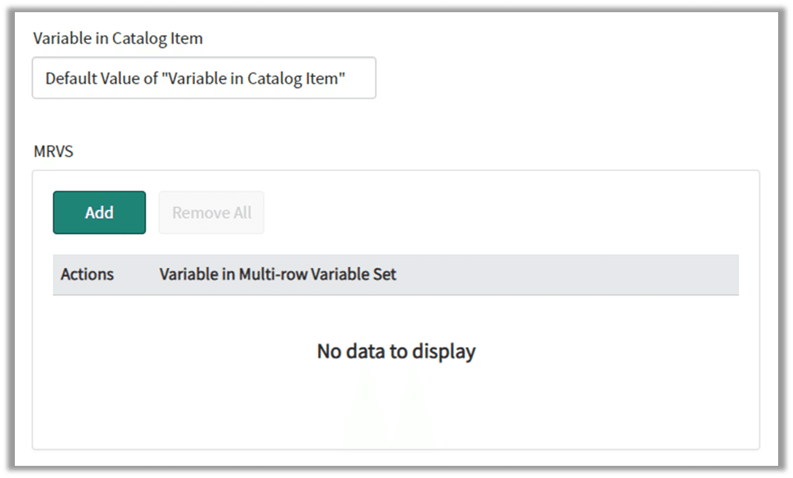Select the Actions column header
This screenshot has height=478, width=793.
tap(87, 274)
